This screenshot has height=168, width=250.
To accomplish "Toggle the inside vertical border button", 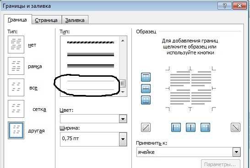I will (190, 127).
